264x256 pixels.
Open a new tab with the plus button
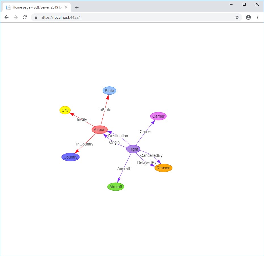pyautogui.click(x=77, y=7)
